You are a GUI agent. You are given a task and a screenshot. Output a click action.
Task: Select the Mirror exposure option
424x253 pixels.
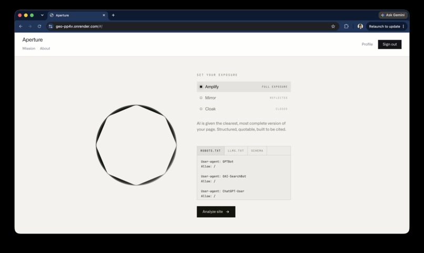click(x=244, y=98)
